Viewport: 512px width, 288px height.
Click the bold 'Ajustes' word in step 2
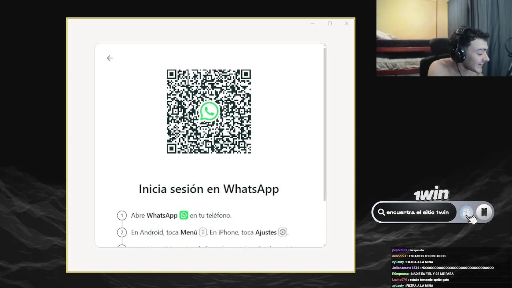click(266, 232)
